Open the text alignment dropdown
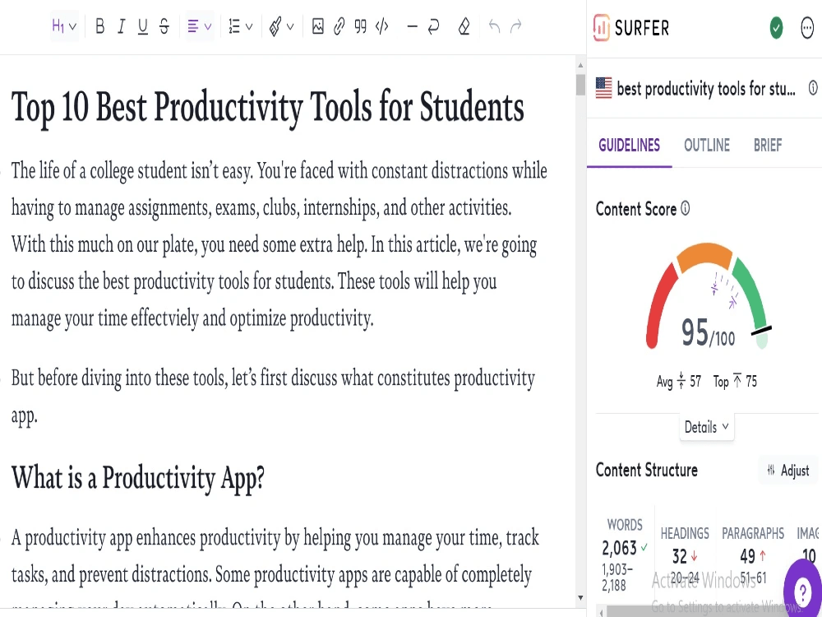822x617 pixels. 200,26
